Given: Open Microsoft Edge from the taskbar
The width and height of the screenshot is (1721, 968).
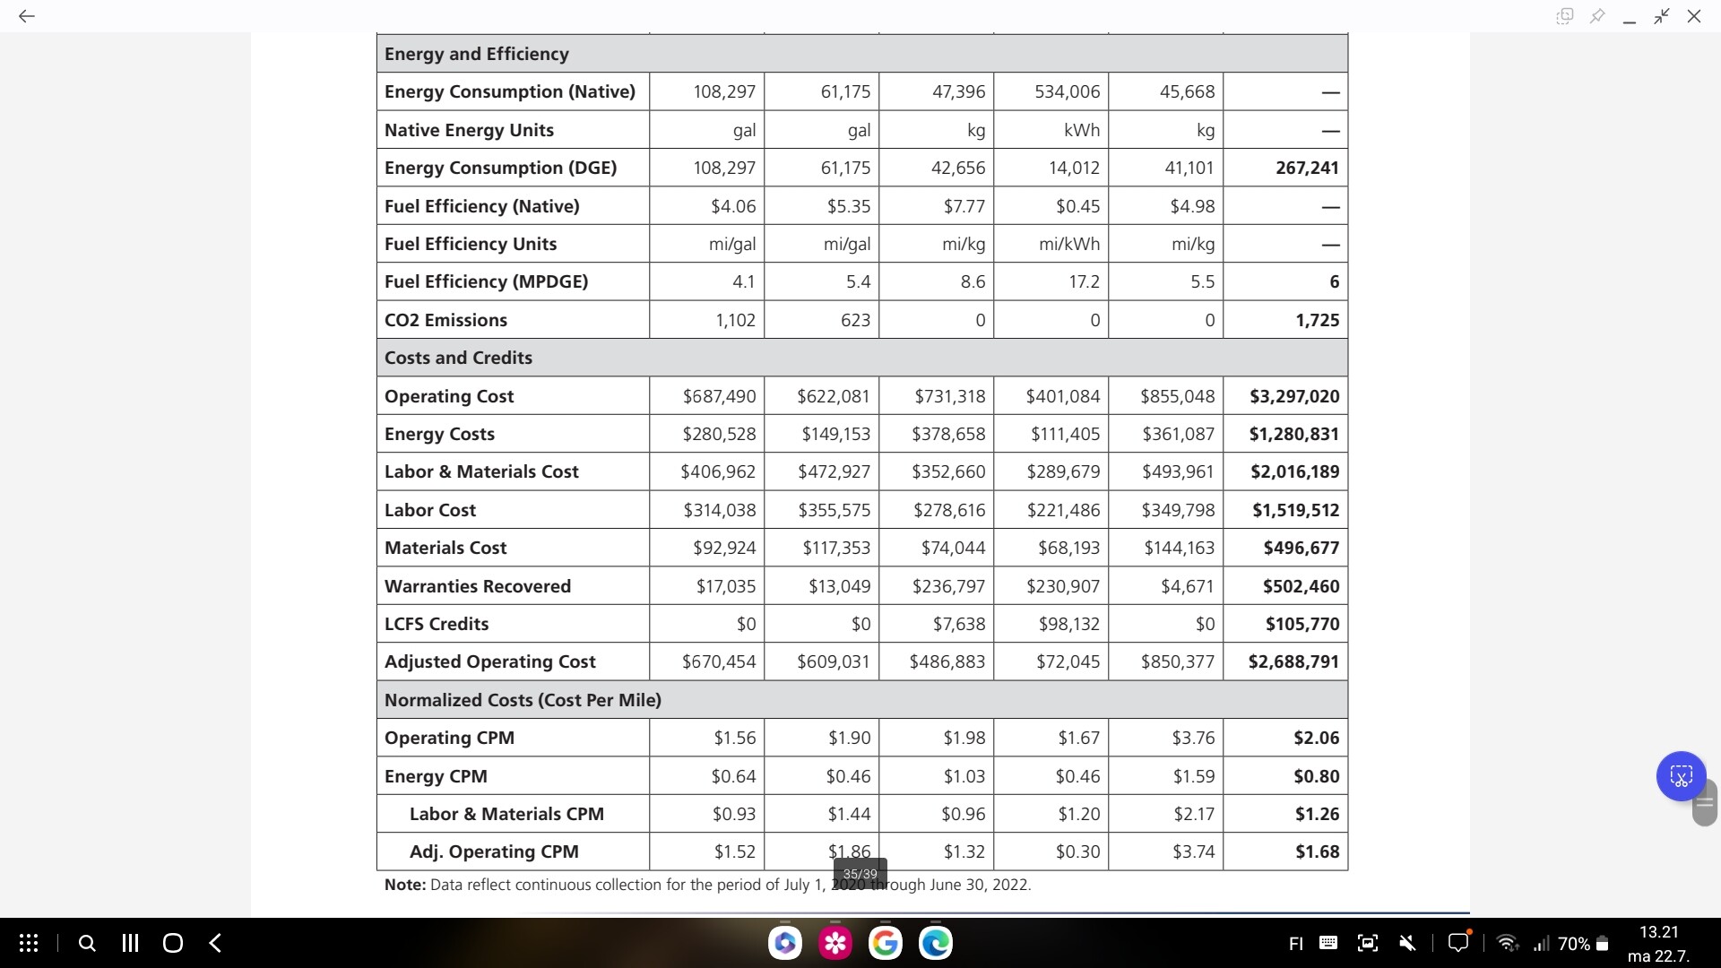Looking at the screenshot, I should tap(936, 943).
